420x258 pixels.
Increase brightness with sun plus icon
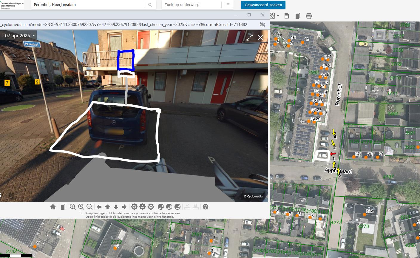(134, 207)
